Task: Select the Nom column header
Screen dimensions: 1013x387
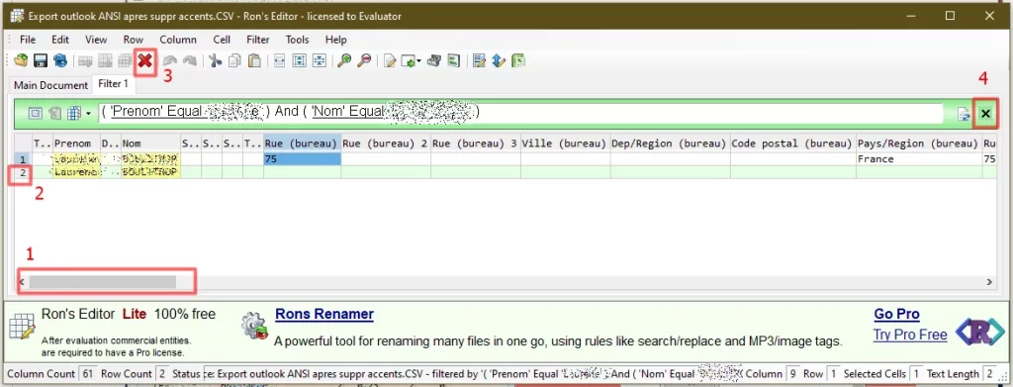Action: point(150,143)
